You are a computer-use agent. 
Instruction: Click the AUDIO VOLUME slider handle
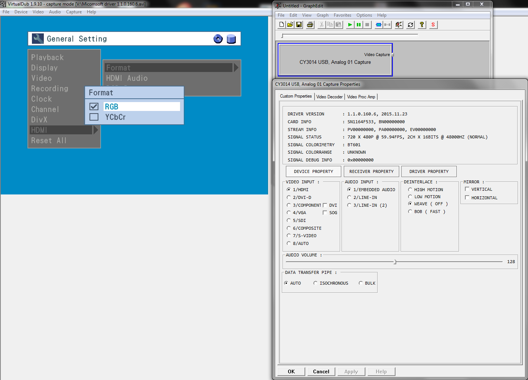point(395,262)
